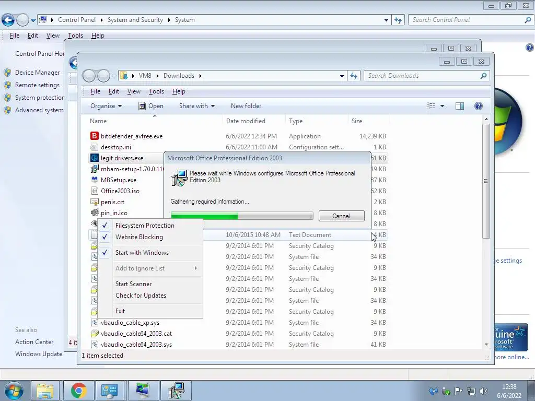This screenshot has width=535, height=401.
Task: Select the pin_in.ico file icon
Action: click(x=95, y=213)
